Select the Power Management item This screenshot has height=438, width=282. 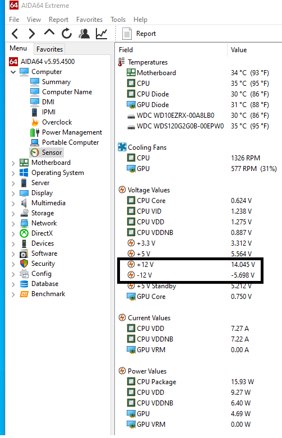pyautogui.click(x=66, y=132)
